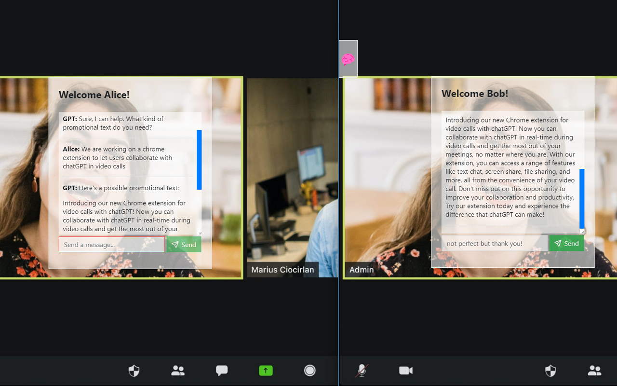617x386 pixels.
Task: Click Alice's 'We are working on' message
Action: (x=118, y=158)
